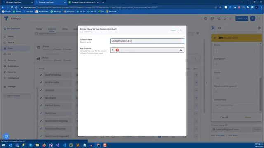Switch to the Columns tab
This screenshot has height=148, width=264.
tap(52, 29)
